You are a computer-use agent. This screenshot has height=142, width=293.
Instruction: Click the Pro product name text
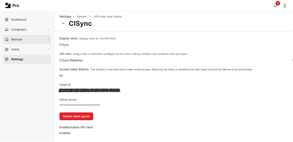(x=16, y=6)
